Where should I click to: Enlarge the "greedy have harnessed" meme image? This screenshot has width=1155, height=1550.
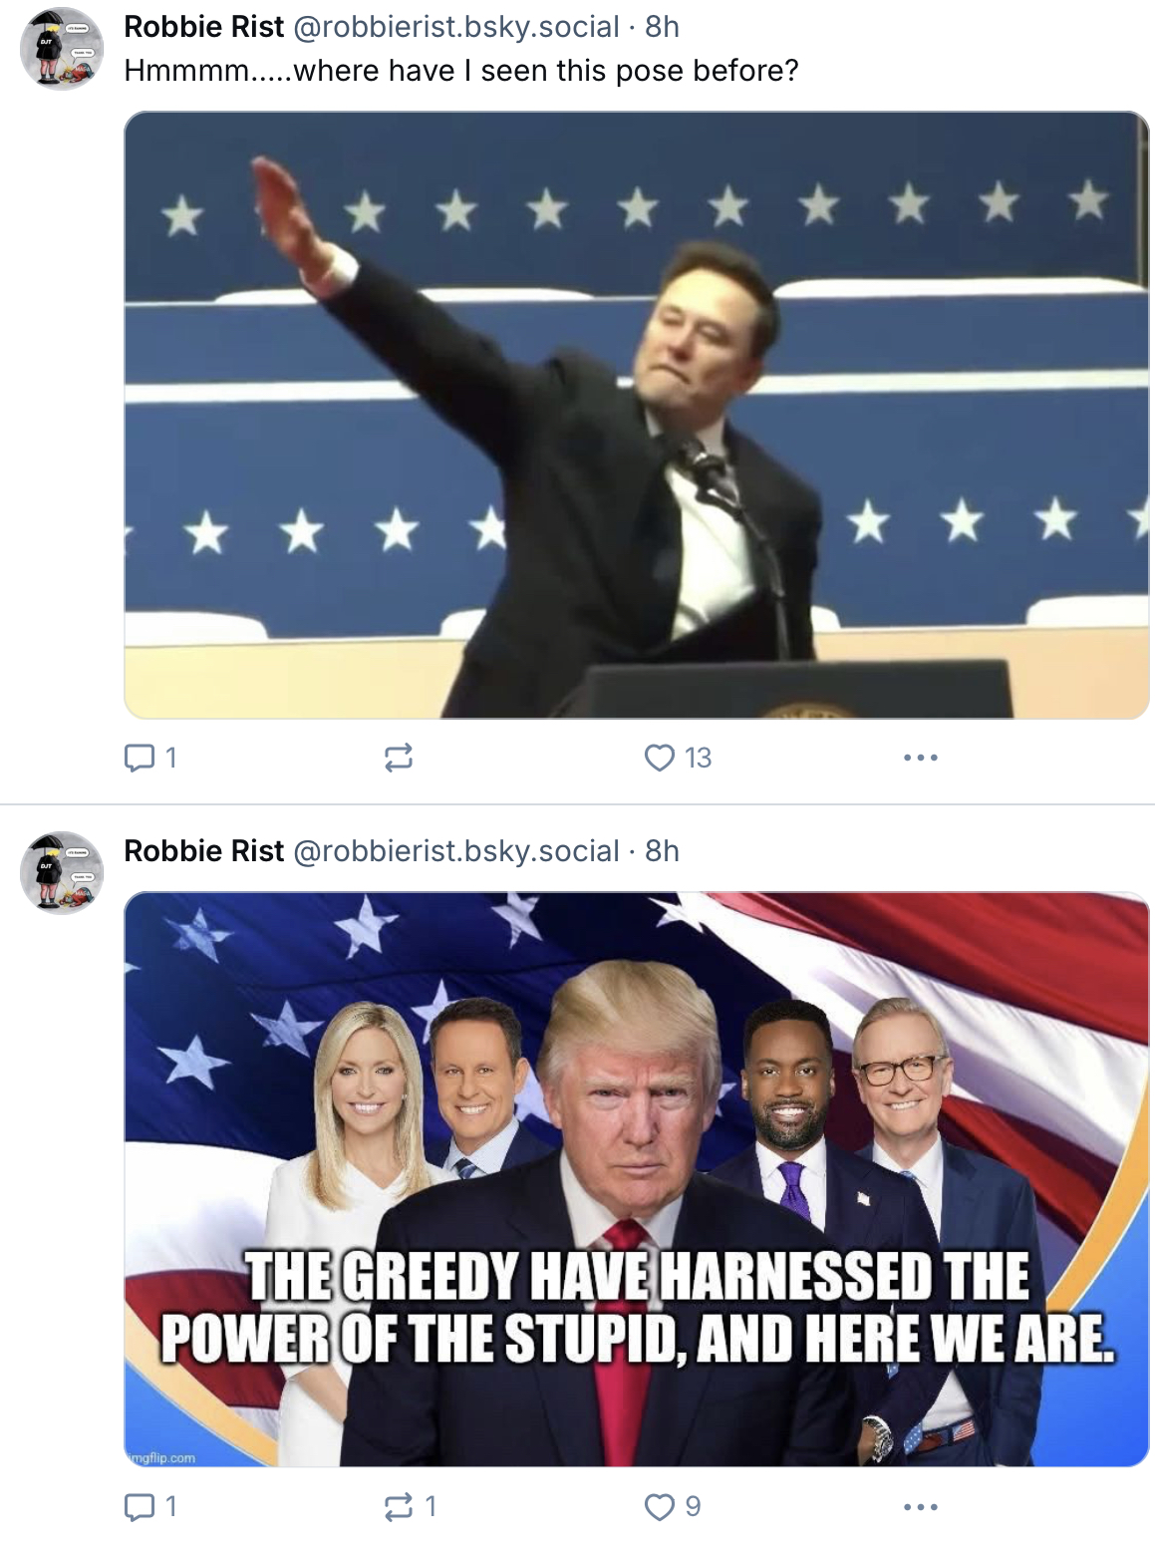[x=636, y=1179]
